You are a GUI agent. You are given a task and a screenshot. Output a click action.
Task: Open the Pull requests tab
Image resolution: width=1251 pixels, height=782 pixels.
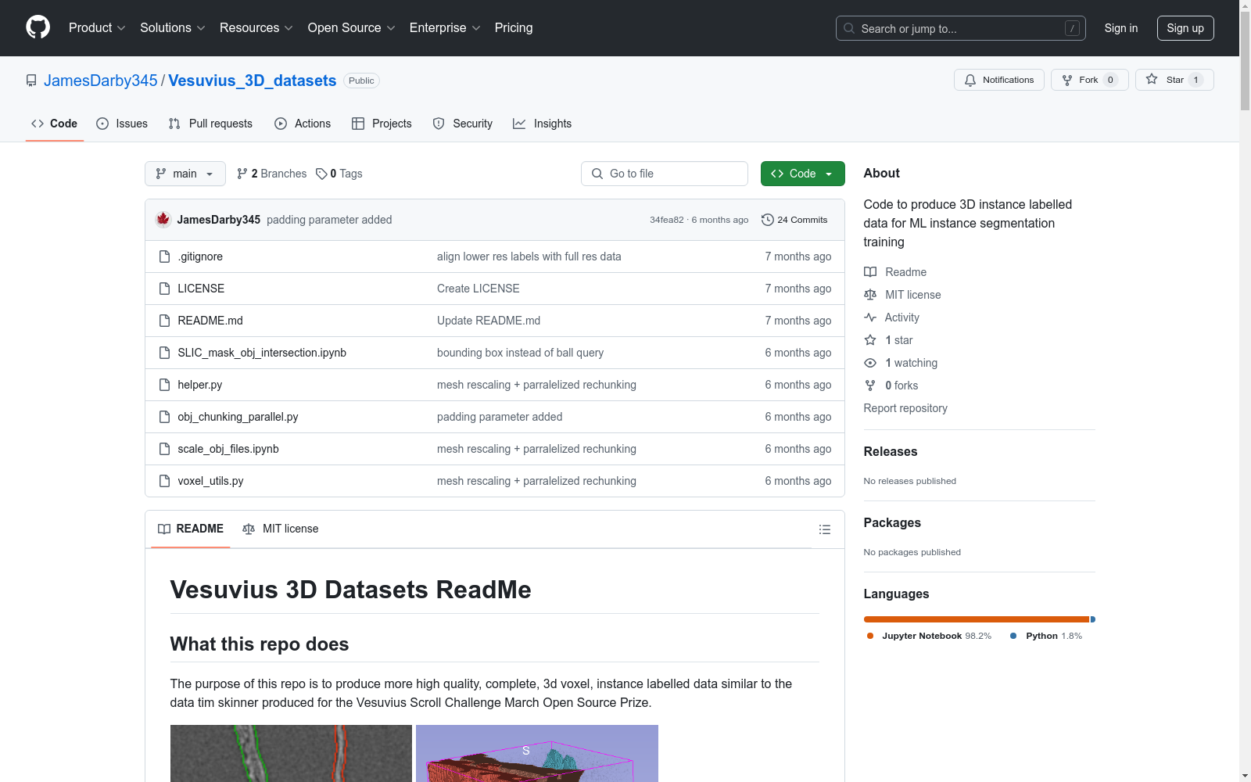pos(210,124)
